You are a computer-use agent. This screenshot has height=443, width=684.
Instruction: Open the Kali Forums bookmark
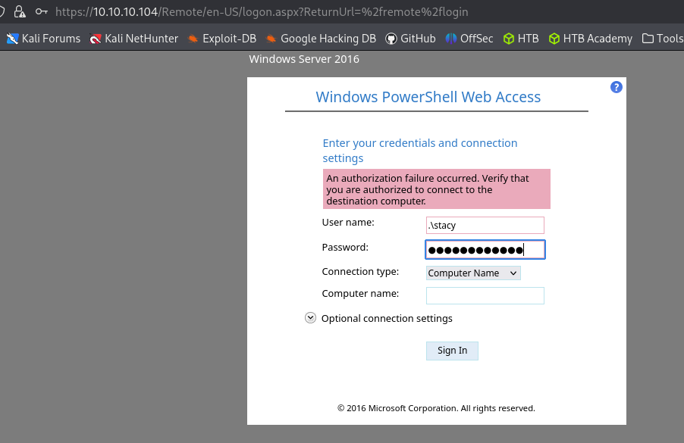(x=43, y=39)
